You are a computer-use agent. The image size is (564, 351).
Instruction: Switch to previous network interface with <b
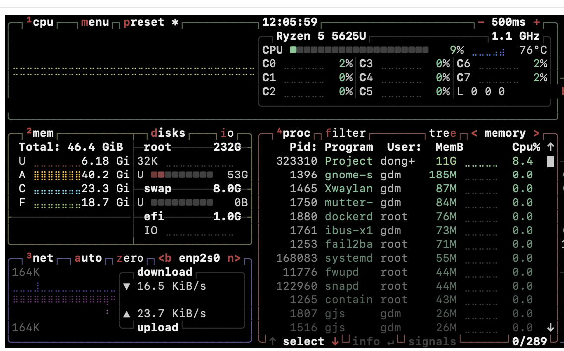click(165, 258)
